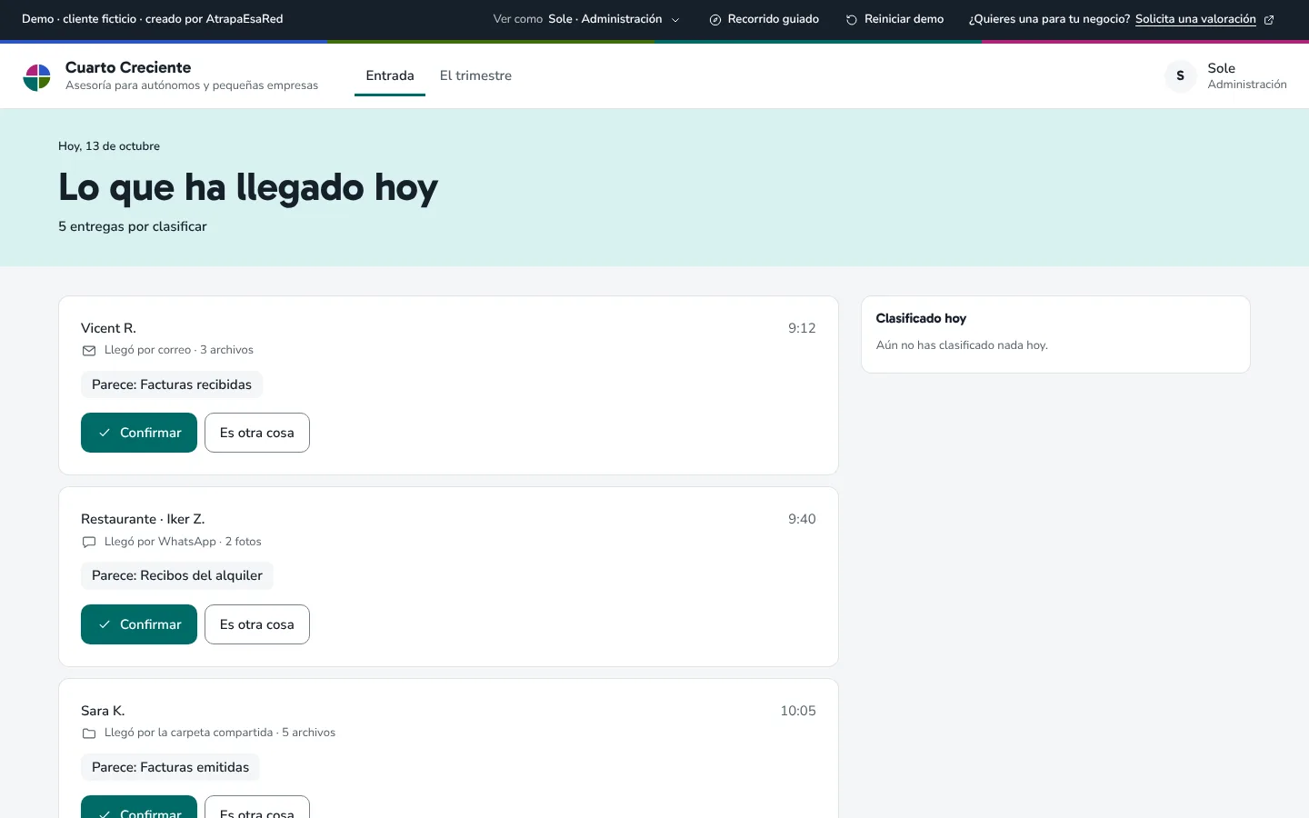Click the WhatsApp chat icon for Iker Z.
This screenshot has height=818, width=1309.
[x=89, y=542]
